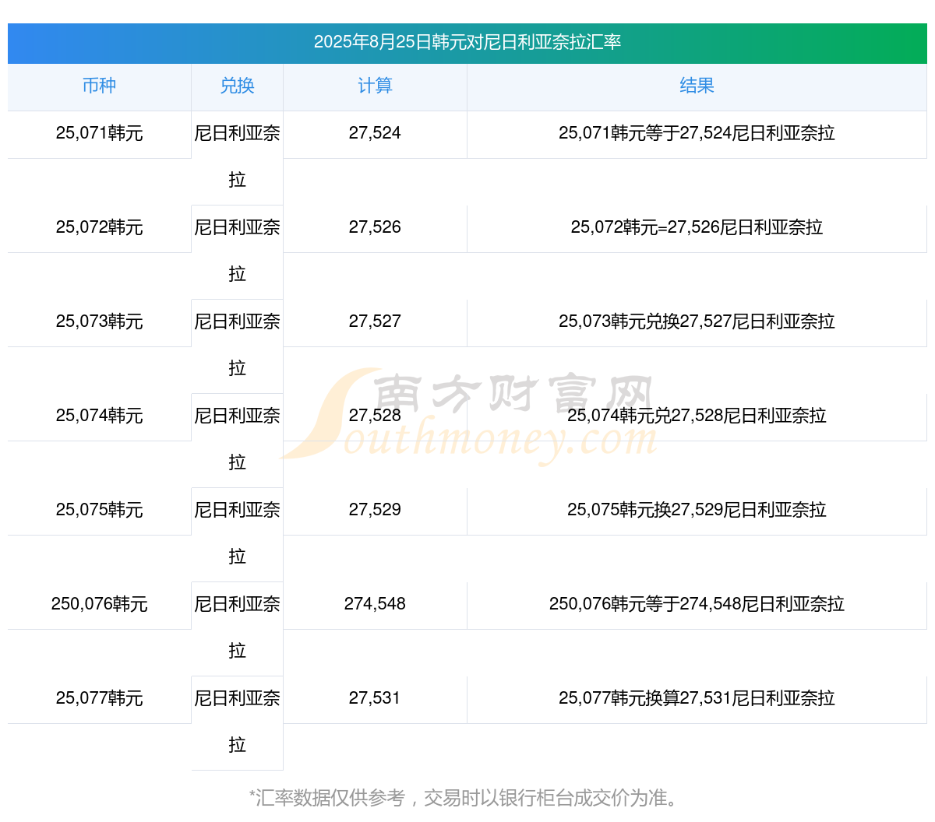Screen dimensions: 935x822
Task: Select result 25,072韩元=27,526尼日利亚奈拉
Action: point(697,227)
